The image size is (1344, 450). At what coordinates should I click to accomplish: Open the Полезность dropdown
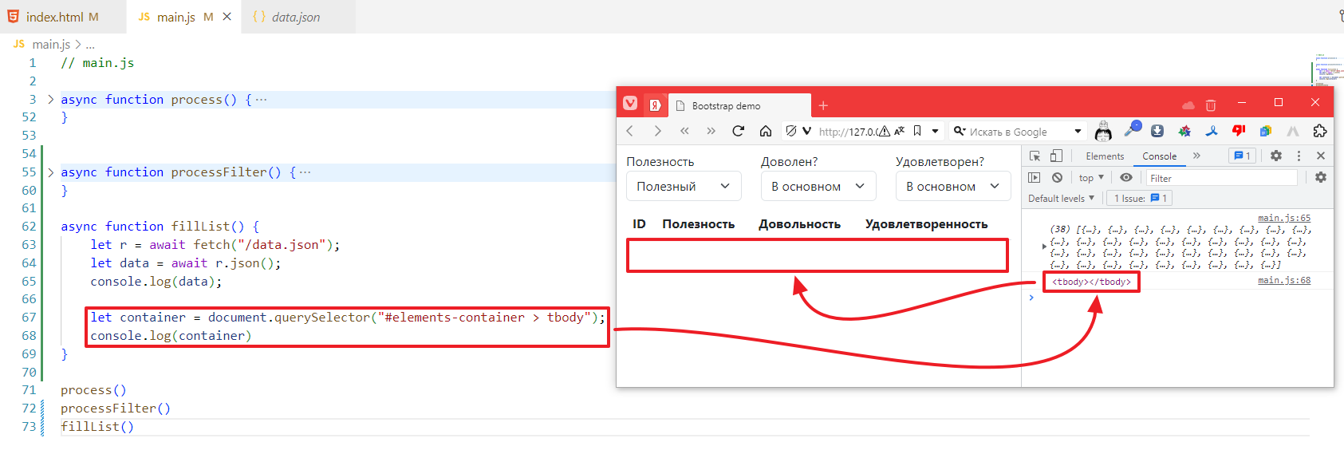684,187
